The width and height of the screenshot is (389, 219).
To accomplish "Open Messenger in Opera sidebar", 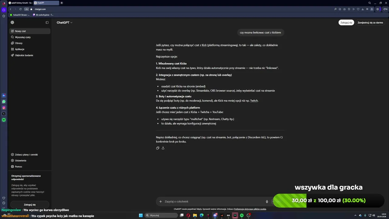I will 4,96.
